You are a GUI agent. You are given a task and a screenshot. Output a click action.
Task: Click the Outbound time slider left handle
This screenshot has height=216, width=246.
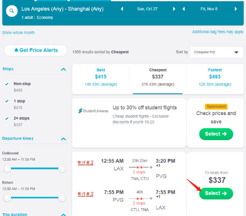click(7, 168)
